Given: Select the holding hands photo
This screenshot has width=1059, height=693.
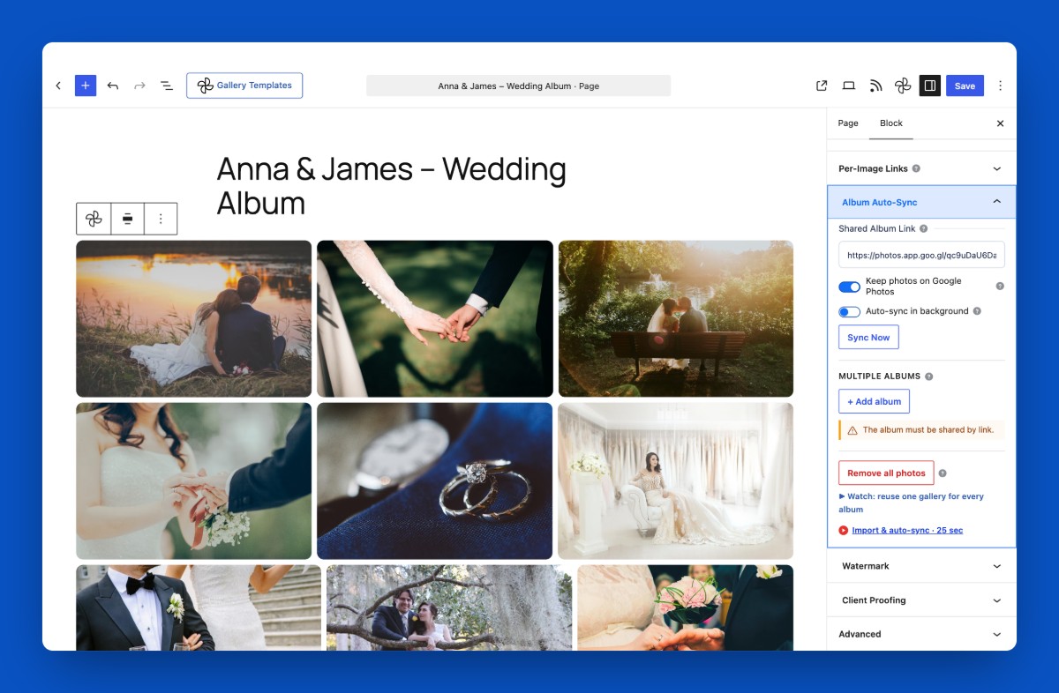Looking at the screenshot, I should pos(435,318).
